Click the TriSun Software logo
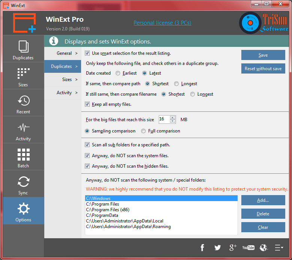This screenshot has height=260, width=292. [x=264, y=23]
